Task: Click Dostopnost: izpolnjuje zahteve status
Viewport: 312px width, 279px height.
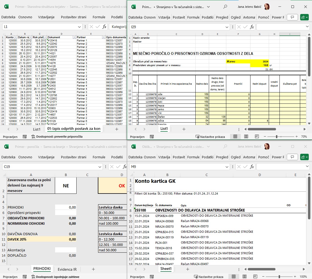Action: tap(55, 277)
